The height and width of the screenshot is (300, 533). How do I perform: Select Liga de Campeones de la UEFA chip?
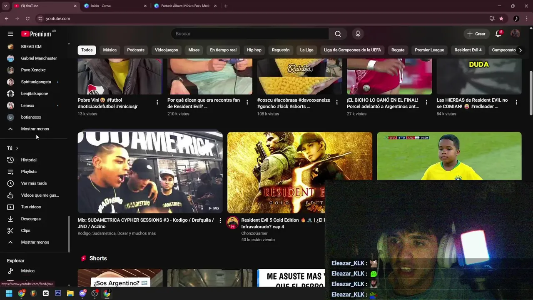pos(352,50)
